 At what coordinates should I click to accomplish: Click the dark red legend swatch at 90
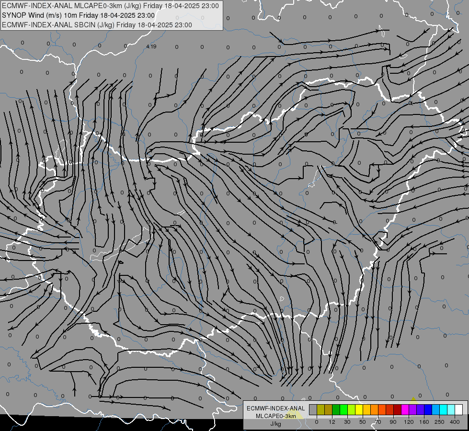[397, 409]
